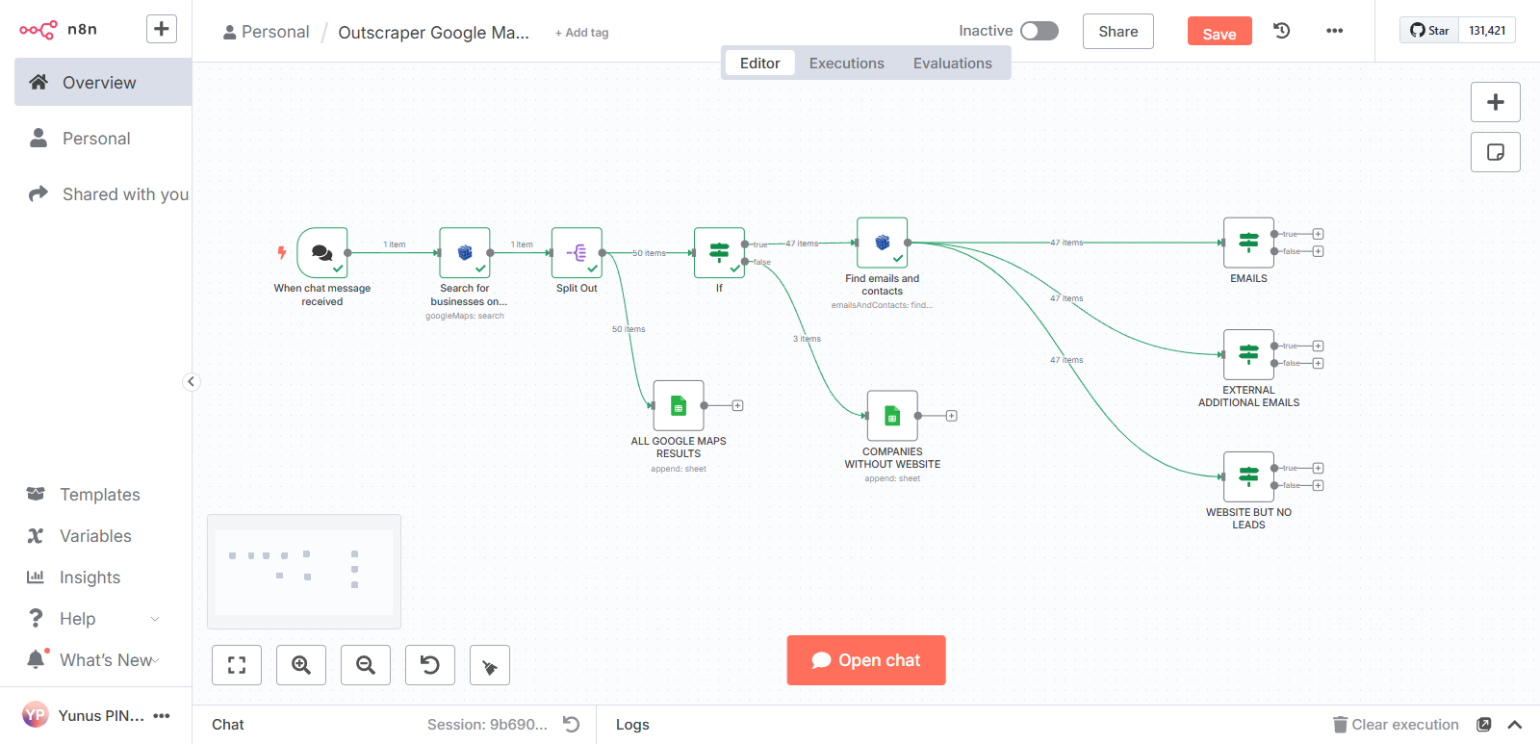
Task: Add node on EMAILS false output
Action: [1318, 251]
